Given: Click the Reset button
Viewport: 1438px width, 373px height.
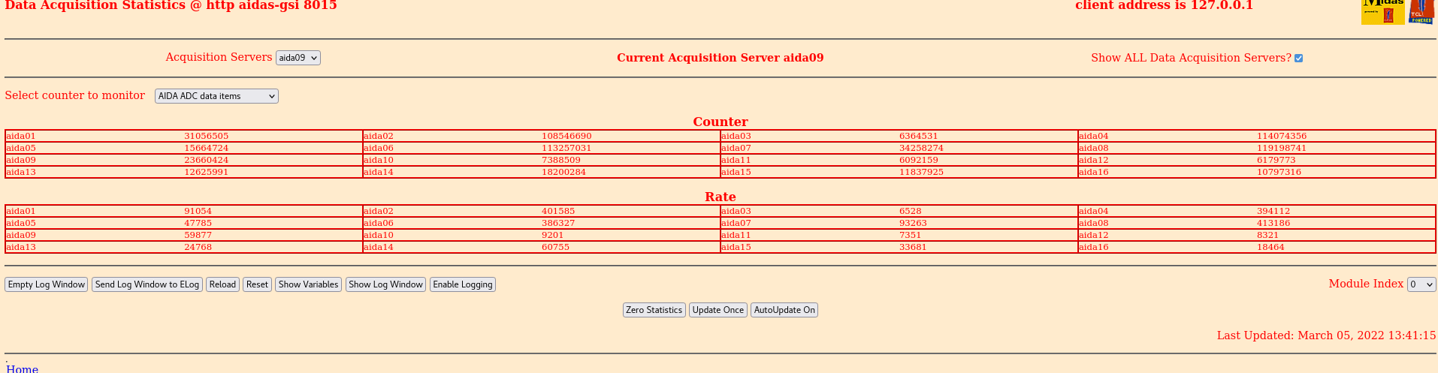Looking at the screenshot, I should [x=257, y=284].
